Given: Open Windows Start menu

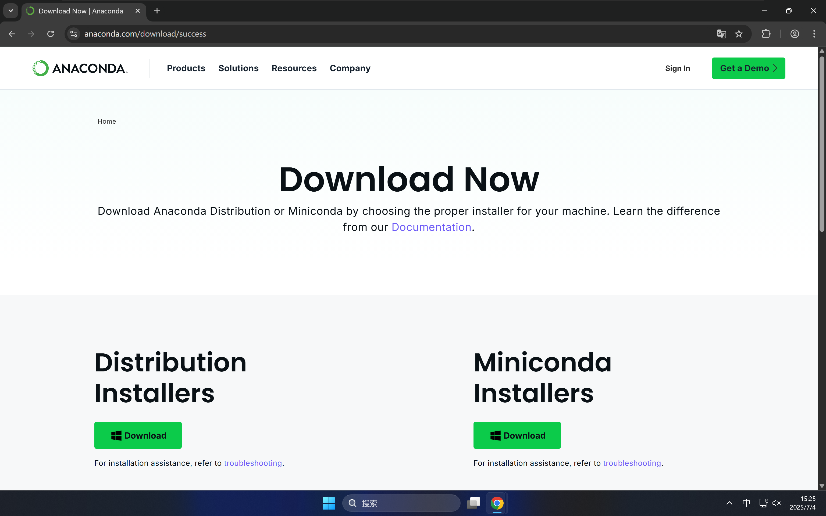Looking at the screenshot, I should pos(329,503).
